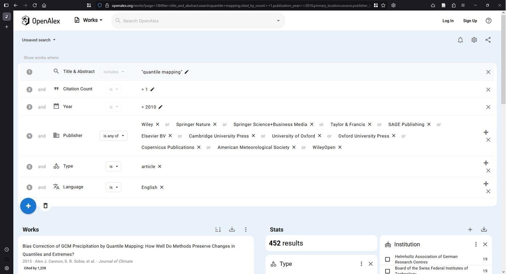
Task: Open the Title & Abstract 'includes' dropdown
Action: [113, 72]
